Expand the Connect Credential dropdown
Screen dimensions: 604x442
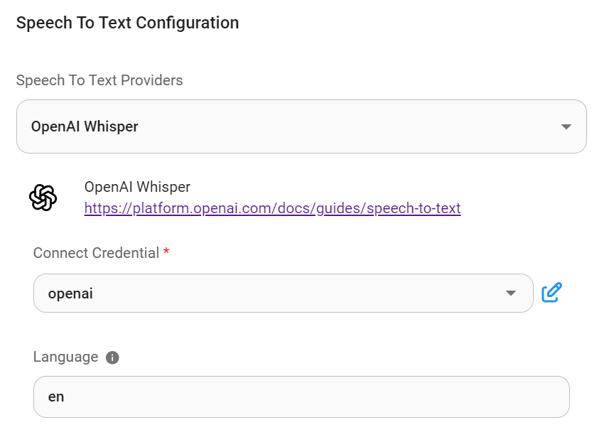[283, 293]
